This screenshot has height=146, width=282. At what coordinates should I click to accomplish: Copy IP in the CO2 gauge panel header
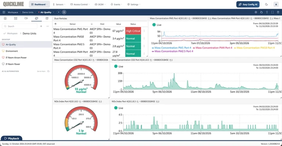[x=94, y=60]
